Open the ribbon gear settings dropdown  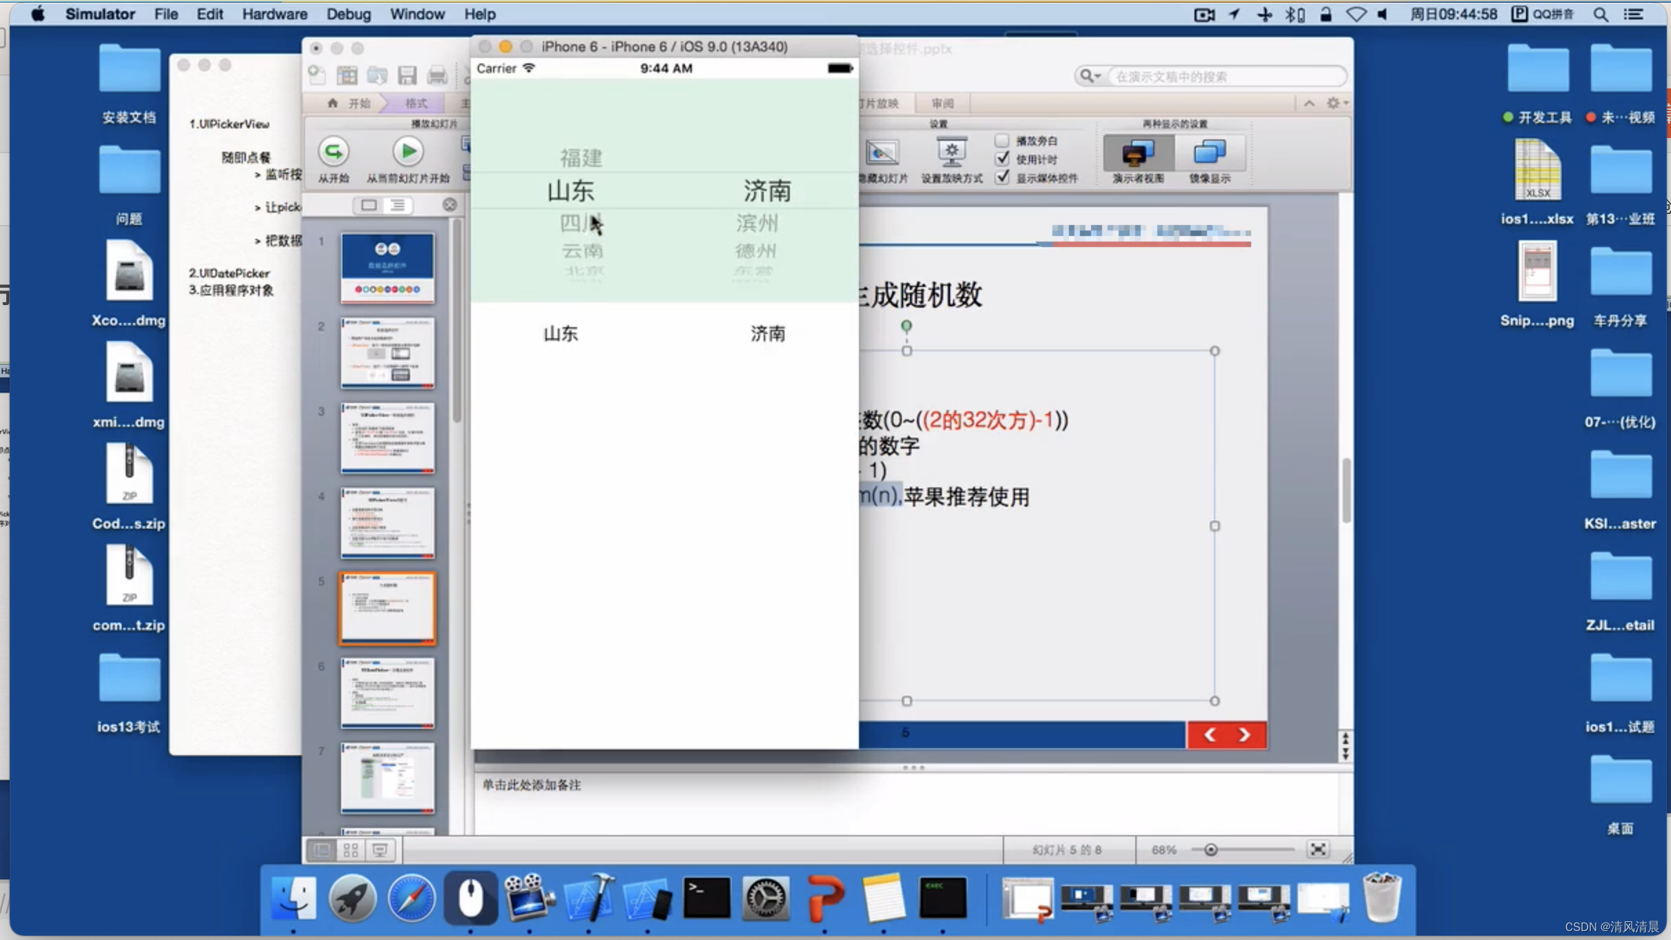coord(1336,103)
